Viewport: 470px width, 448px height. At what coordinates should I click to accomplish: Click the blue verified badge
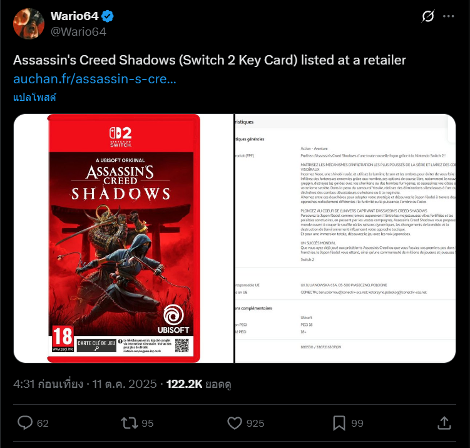(108, 16)
